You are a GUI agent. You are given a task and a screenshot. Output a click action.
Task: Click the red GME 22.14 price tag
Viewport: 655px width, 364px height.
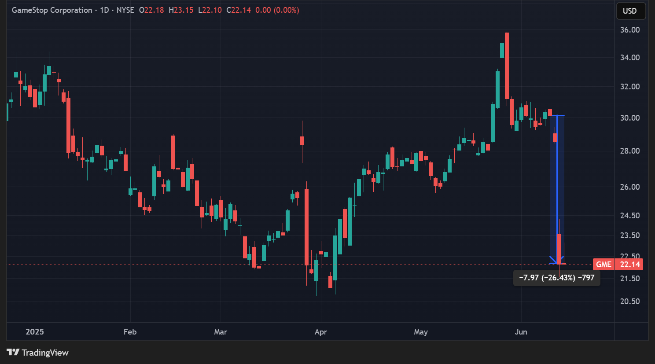[618, 264]
